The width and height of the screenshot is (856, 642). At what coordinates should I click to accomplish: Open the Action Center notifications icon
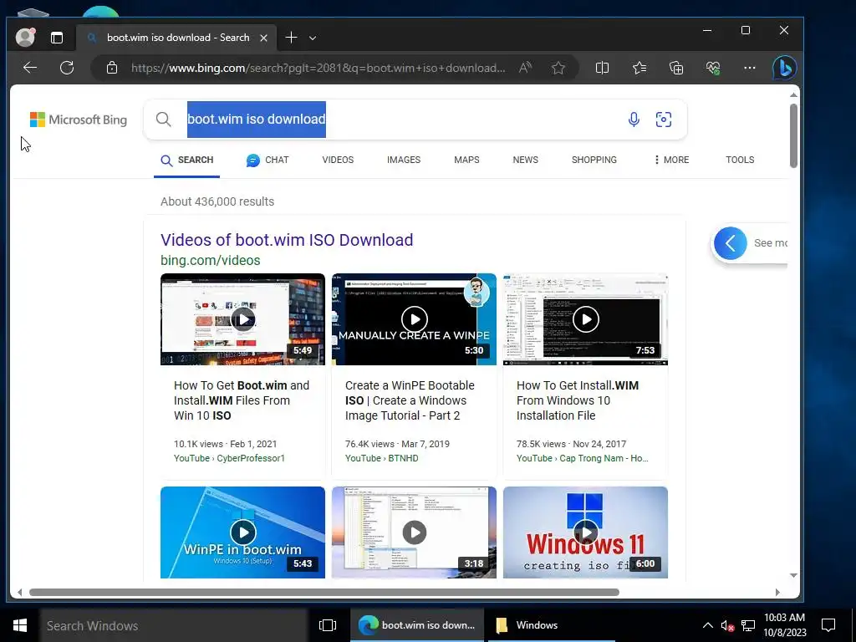point(828,625)
